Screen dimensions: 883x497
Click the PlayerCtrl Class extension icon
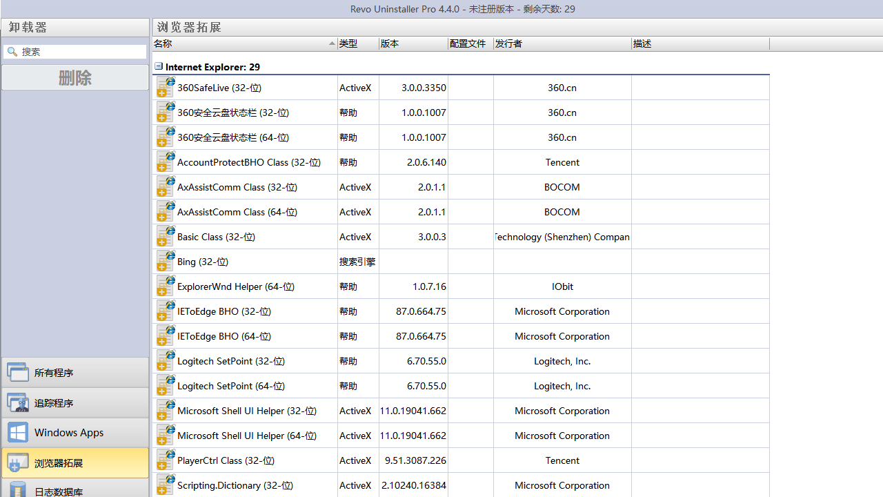(165, 460)
